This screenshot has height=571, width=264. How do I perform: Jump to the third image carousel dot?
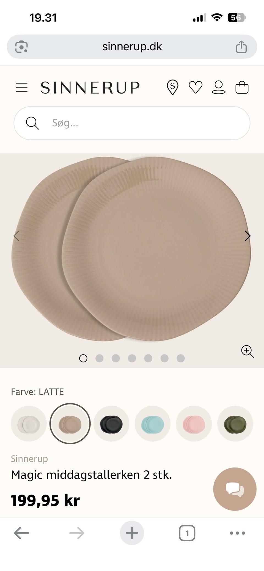[x=116, y=358]
